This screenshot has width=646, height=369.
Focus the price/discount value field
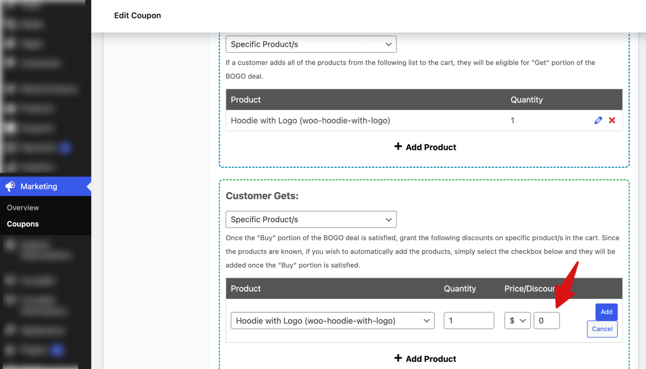(546, 321)
